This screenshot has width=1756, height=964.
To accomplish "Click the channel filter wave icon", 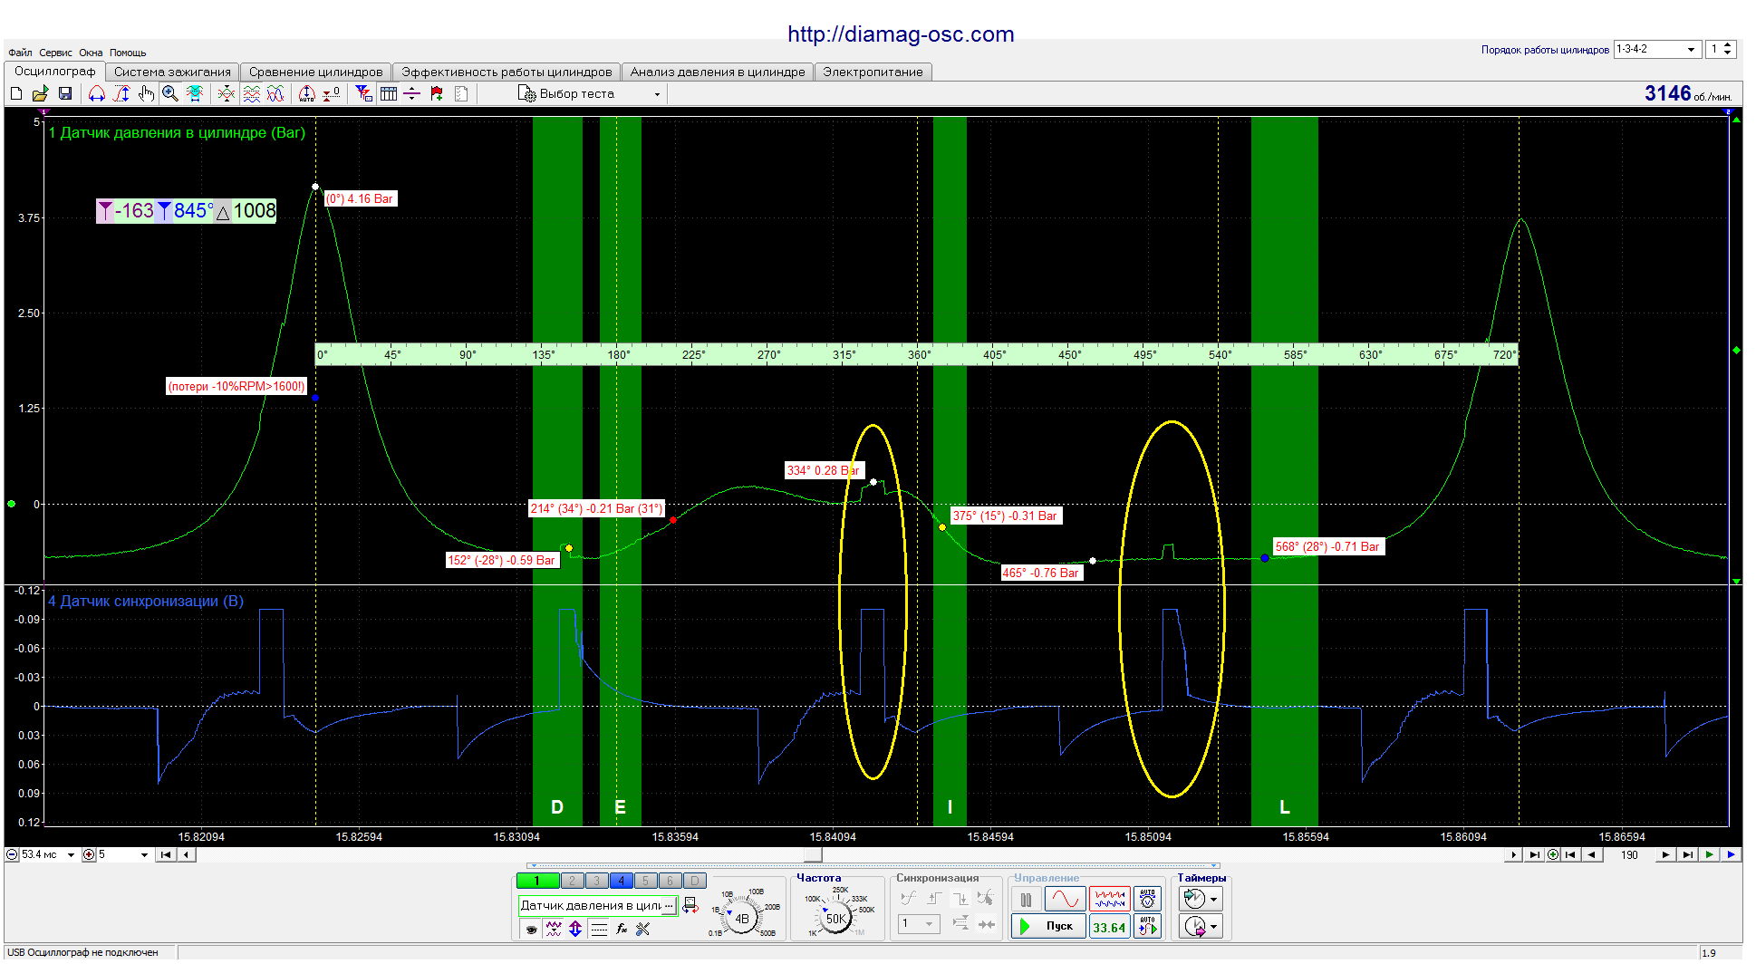I will [554, 929].
